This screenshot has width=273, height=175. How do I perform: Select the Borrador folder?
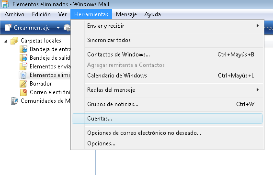41,84
